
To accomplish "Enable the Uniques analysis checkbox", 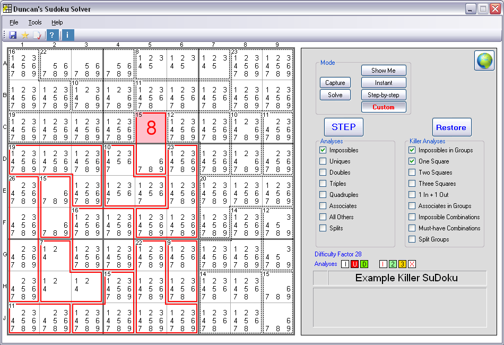I will click(x=323, y=161).
